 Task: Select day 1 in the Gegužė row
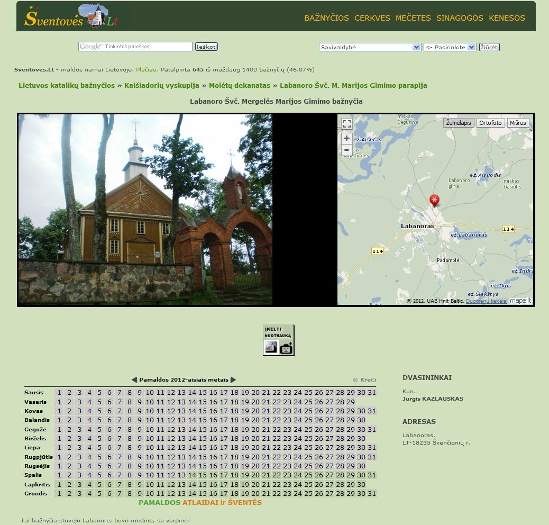point(59,429)
